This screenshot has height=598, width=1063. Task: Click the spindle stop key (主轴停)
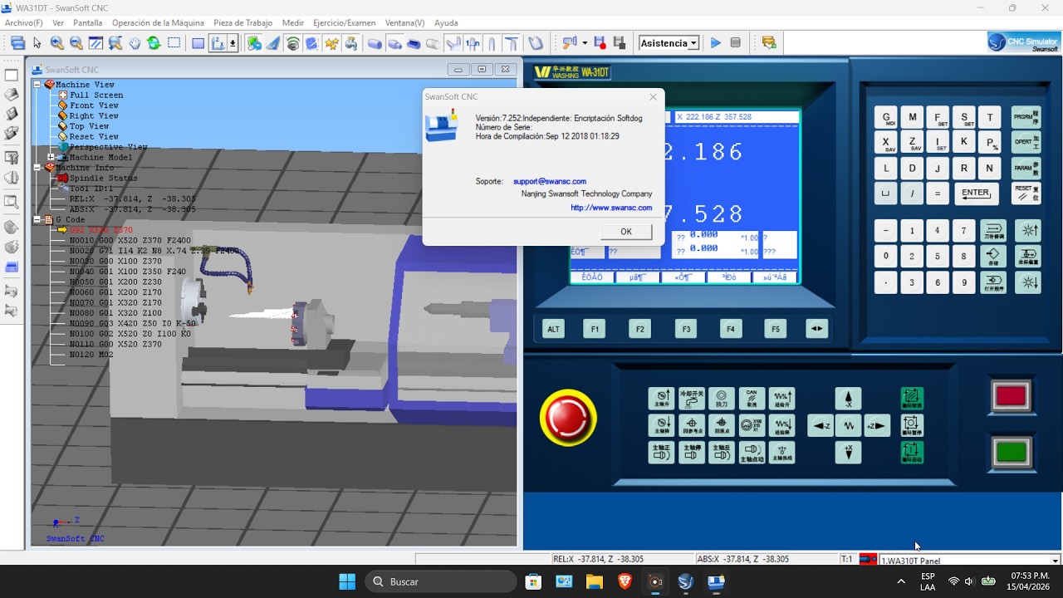[x=691, y=453]
